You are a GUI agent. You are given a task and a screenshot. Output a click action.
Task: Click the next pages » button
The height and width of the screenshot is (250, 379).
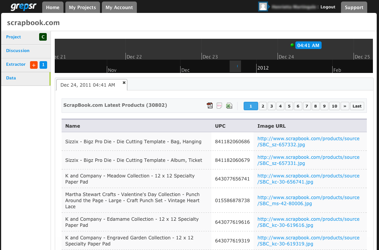click(345, 106)
